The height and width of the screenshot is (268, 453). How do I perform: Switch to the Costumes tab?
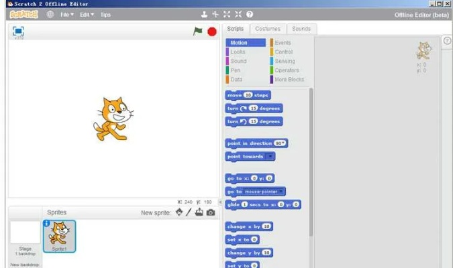268,29
